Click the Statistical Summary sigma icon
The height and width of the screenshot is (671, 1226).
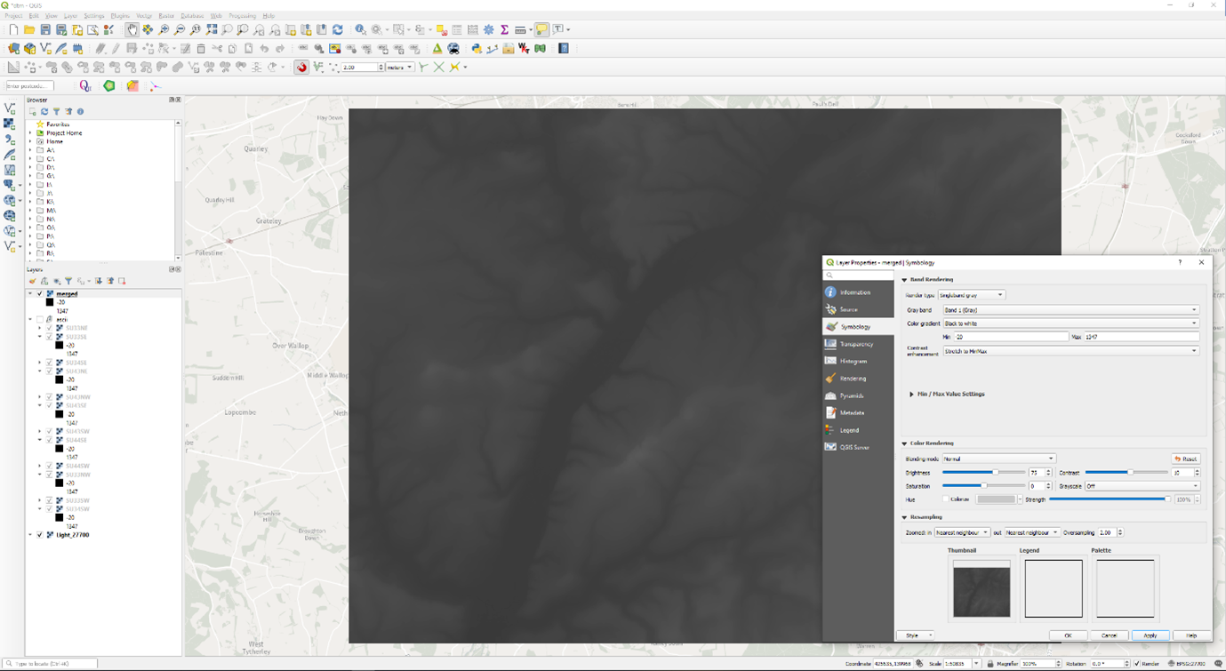[504, 30]
